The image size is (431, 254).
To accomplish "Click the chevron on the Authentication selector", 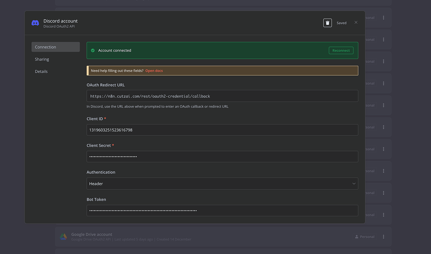I will [353, 183].
